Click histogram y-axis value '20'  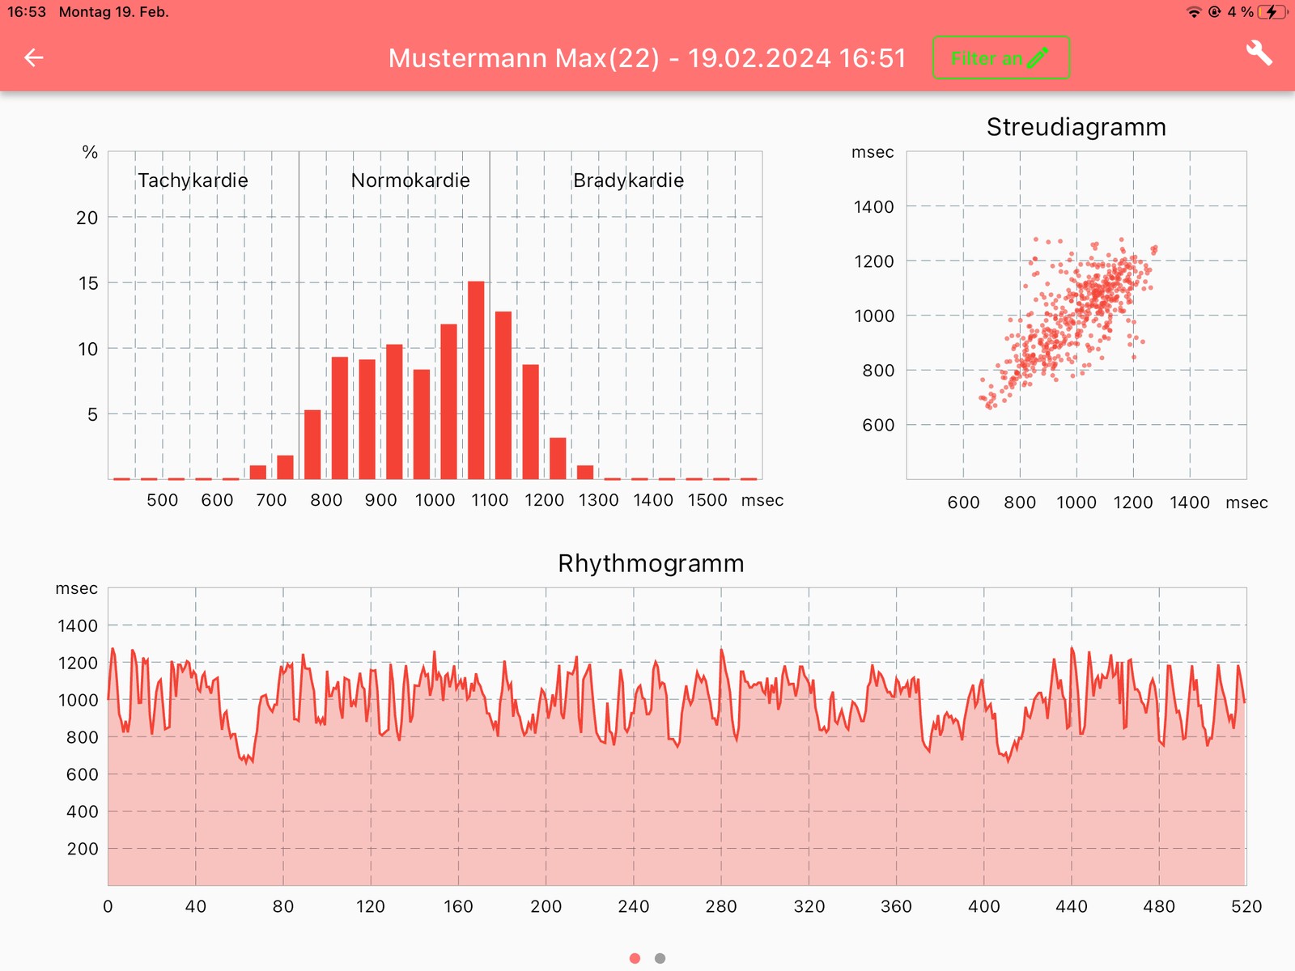87,218
